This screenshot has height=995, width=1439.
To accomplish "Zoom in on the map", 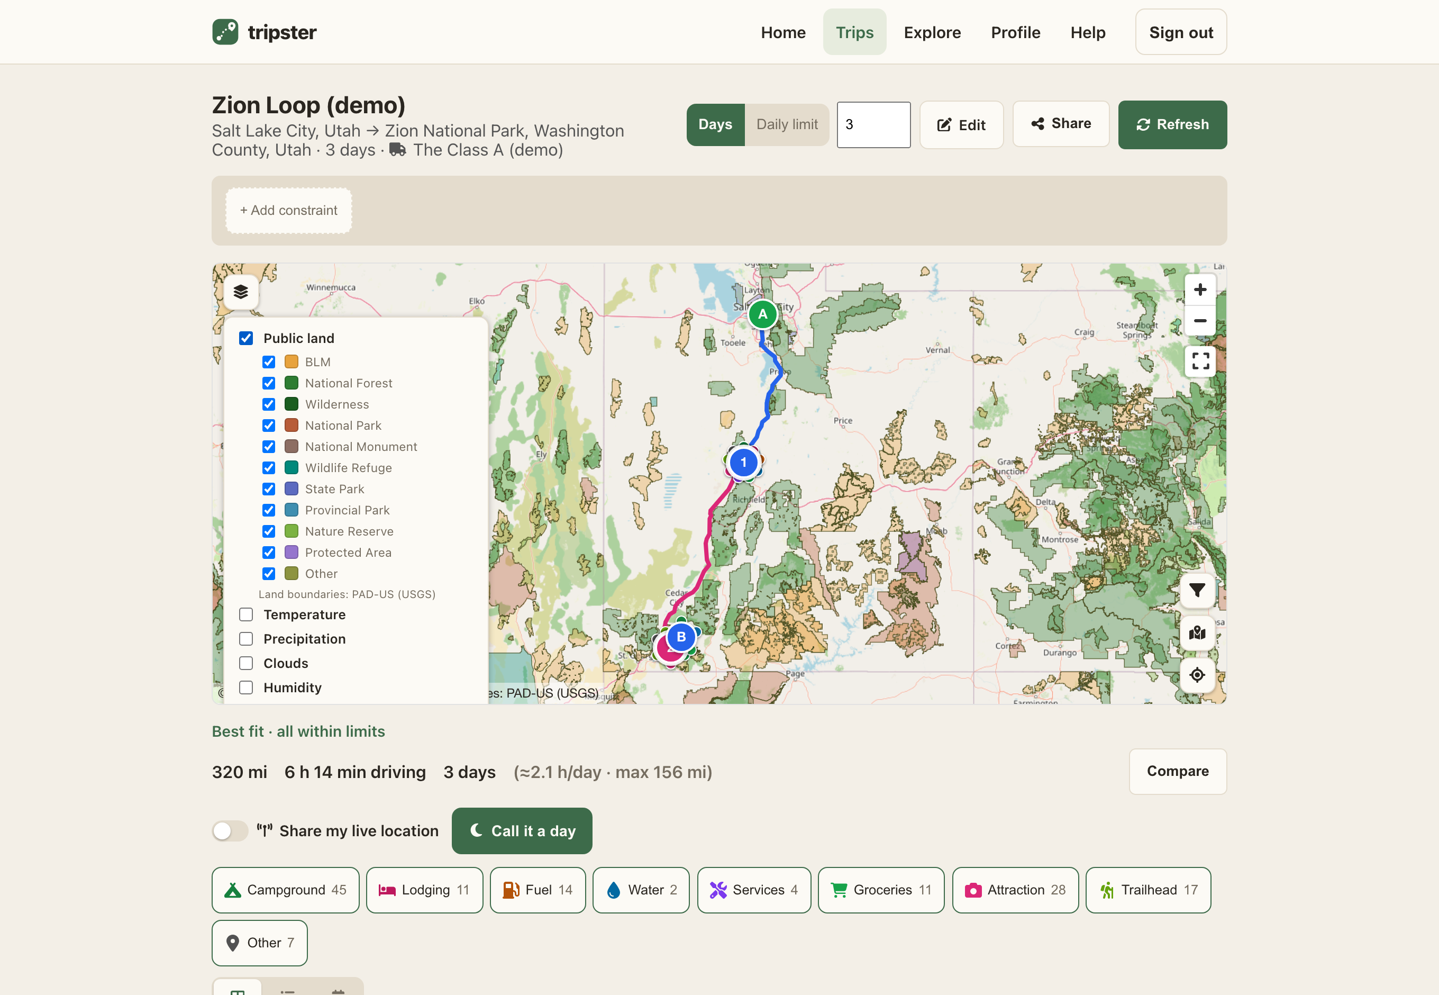I will coord(1200,290).
